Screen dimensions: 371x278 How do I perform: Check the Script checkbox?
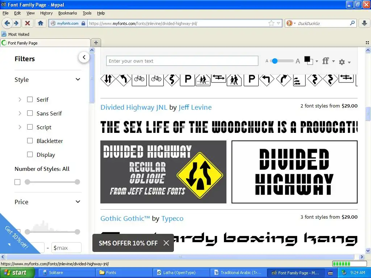[x=30, y=127]
